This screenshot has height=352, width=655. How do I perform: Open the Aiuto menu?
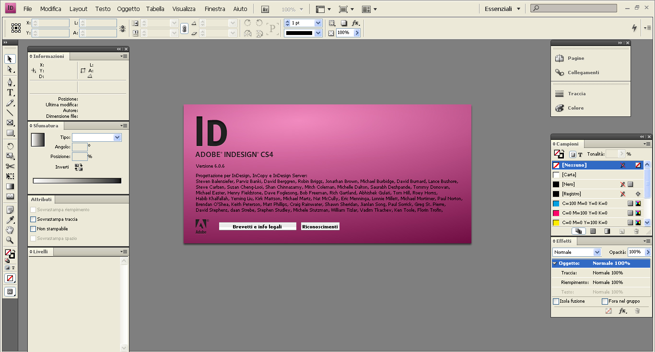tap(240, 9)
